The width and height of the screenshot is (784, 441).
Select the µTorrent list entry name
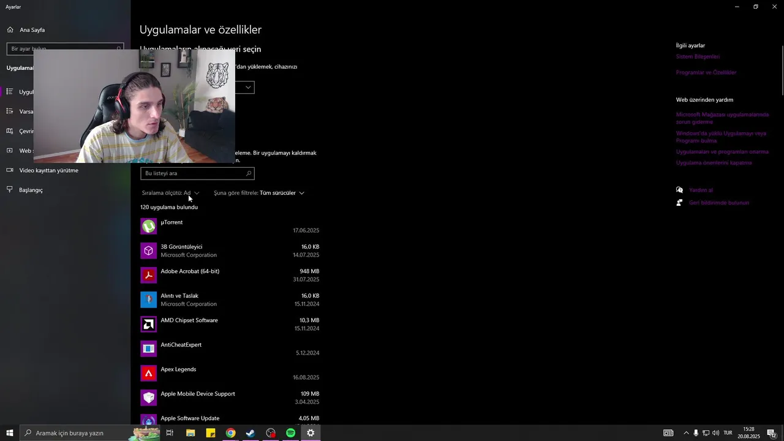point(171,222)
